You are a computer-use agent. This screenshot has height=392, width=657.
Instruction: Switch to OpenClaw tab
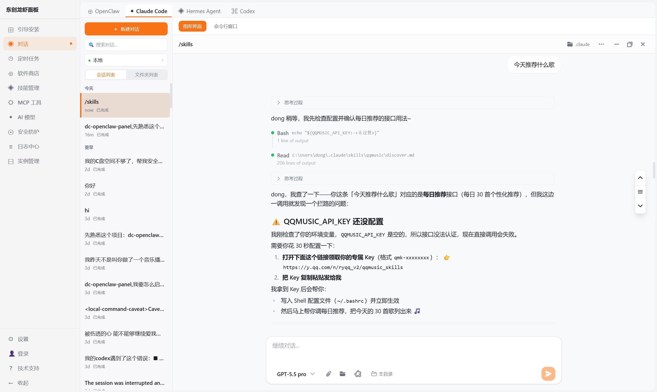click(x=104, y=11)
